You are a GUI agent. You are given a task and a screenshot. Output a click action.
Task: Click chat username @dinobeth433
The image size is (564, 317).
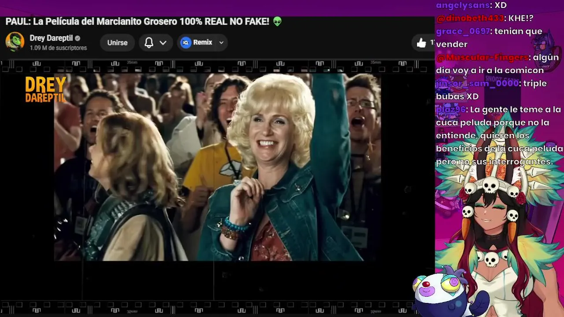[470, 18]
